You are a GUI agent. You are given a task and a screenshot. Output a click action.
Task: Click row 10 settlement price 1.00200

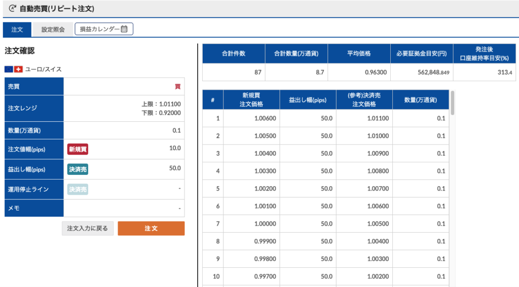[378, 276]
